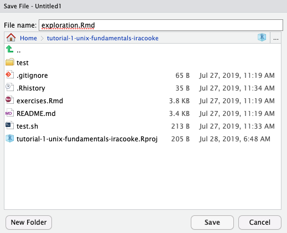This screenshot has height=233, width=287.
Task: Click the green up-arrow parent directory icon
Action: click(9, 49)
